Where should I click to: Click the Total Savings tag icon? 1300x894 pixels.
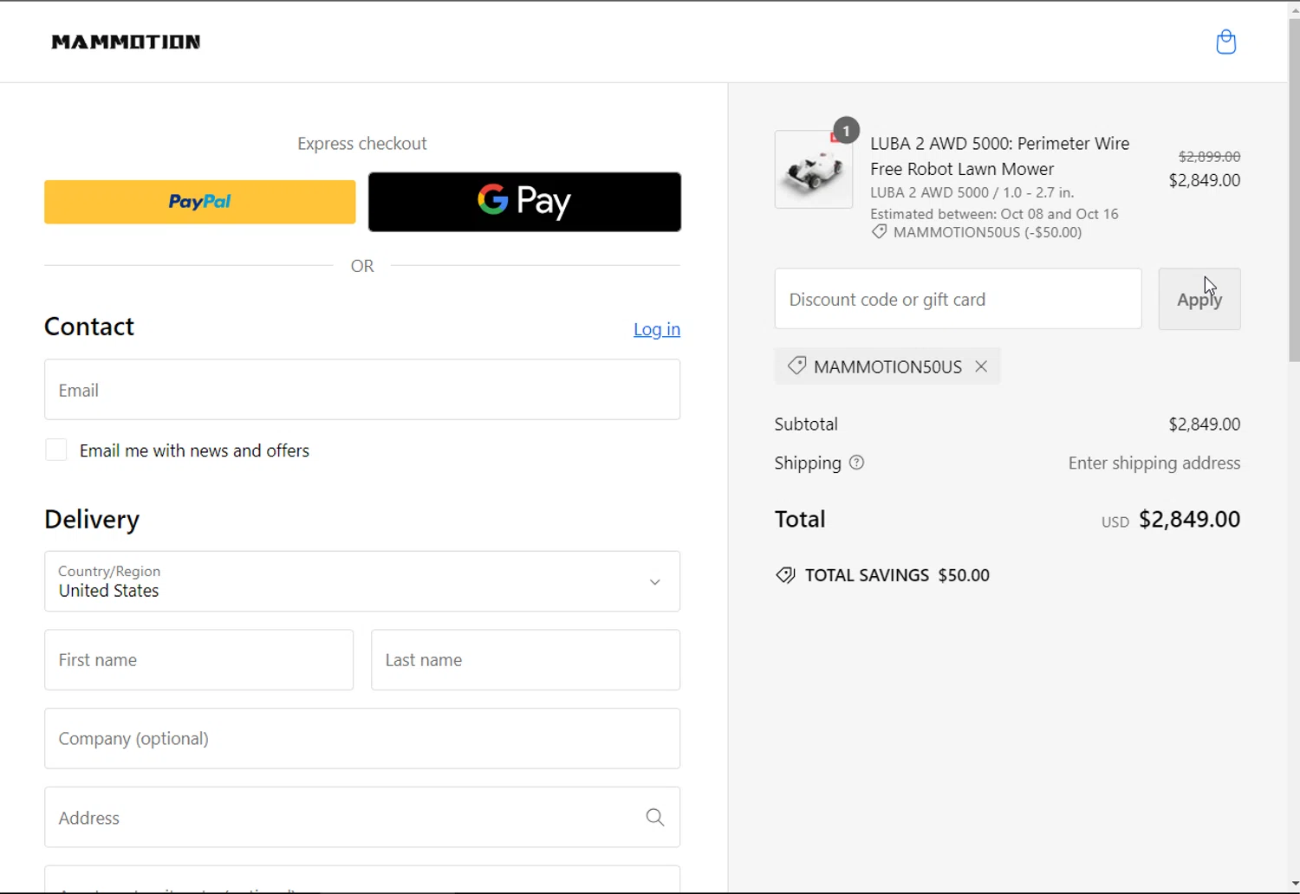pos(785,575)
